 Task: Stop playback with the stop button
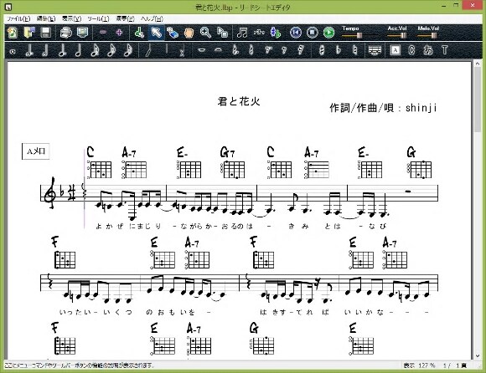click(312, 33)
